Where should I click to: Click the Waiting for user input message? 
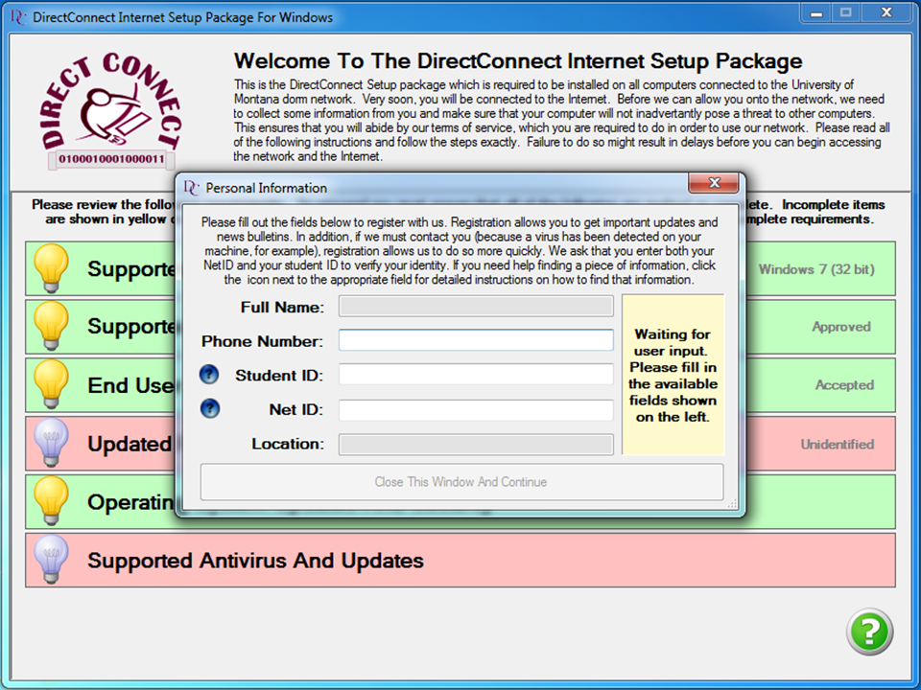[x=673, y=375]
